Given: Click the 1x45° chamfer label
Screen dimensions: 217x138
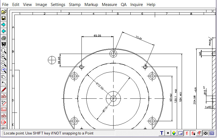Looking at the screenshot, I should (x=208, y=107).
